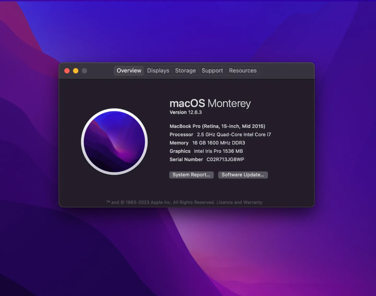Click the Version 12.6.3 text to reveal build
Screen dimensions: 376x296
(186, 112)
